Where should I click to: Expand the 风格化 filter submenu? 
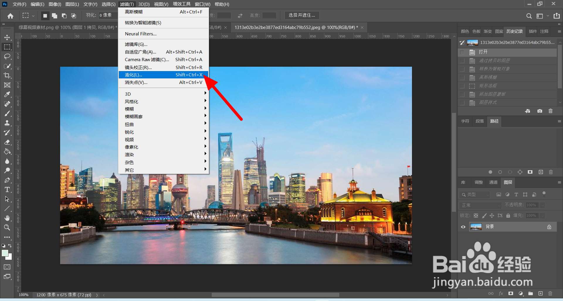point(163,102)
